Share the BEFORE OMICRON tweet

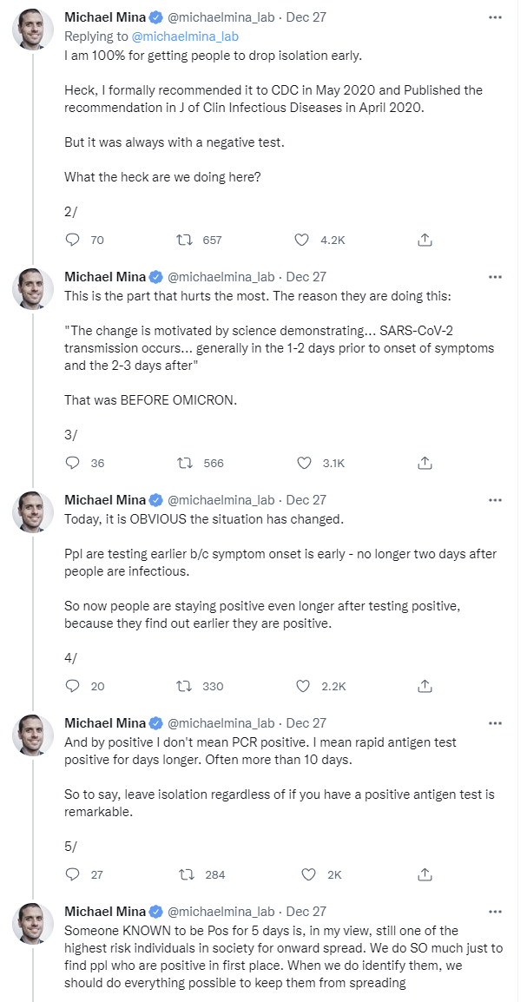coord(425,463)
